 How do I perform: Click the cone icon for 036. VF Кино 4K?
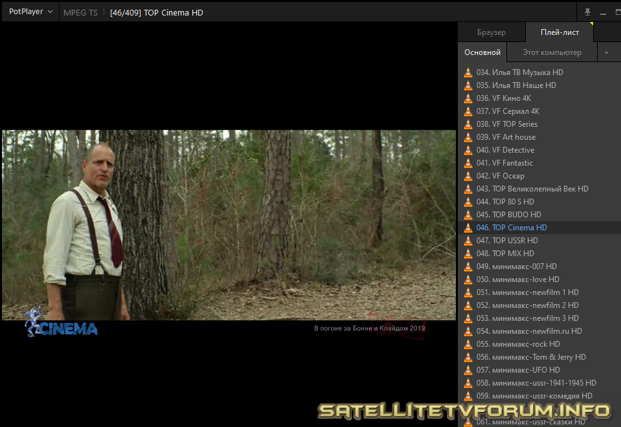coord(468,98)
